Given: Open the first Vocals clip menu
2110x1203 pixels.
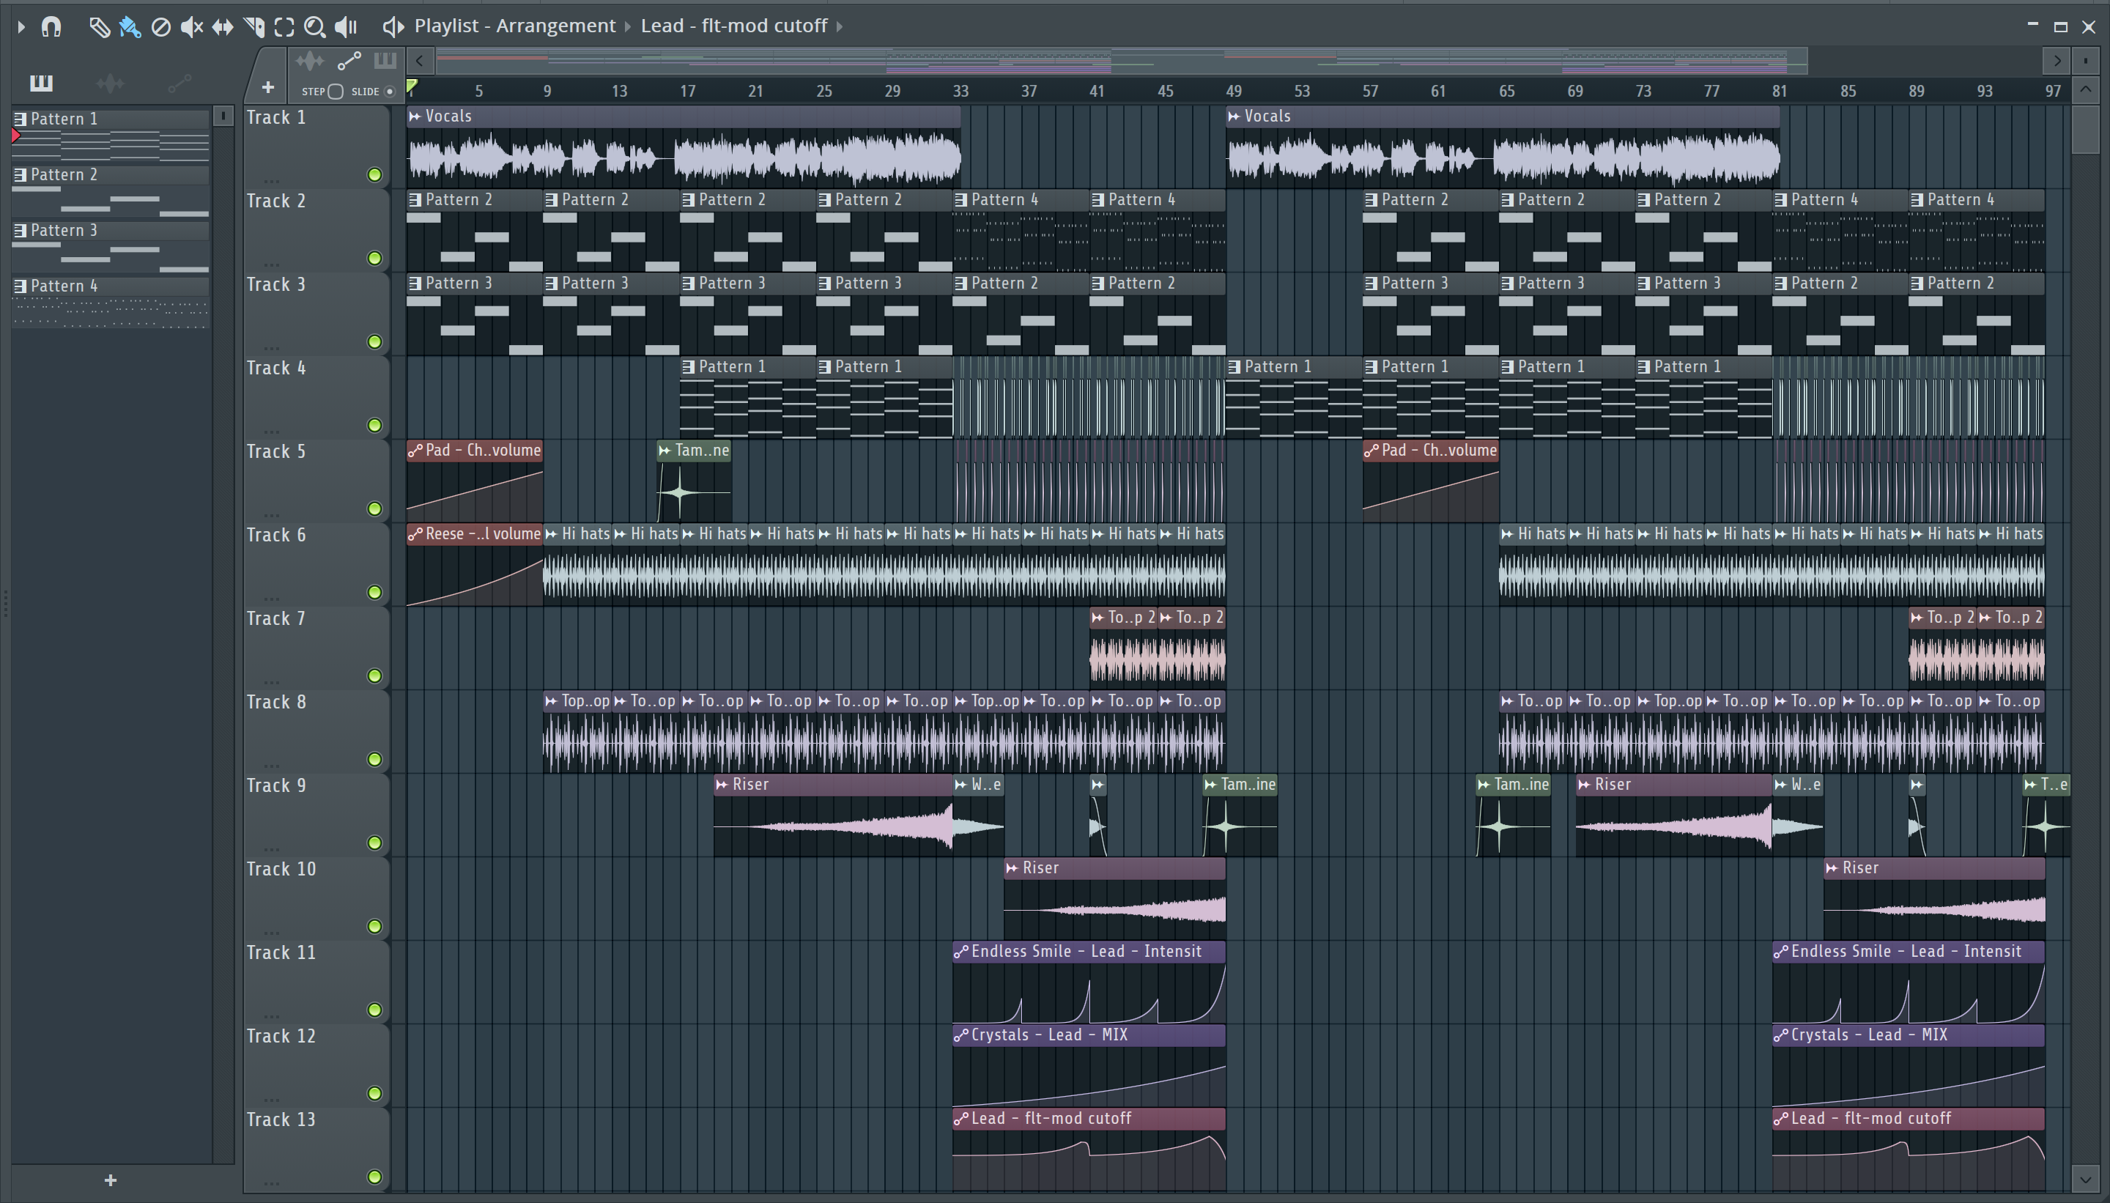Looking at the screenshot, I should point(415,116).
